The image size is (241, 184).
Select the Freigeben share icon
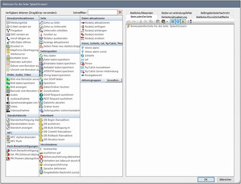point(8,31)
